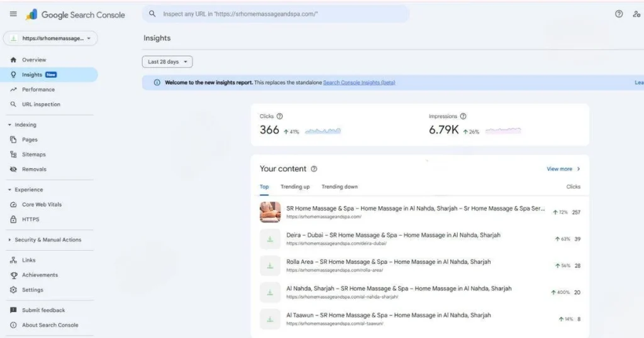Click the About Search Console info icon
The height and width of the screenshot is (338, 644).
(x=13, y=325)
